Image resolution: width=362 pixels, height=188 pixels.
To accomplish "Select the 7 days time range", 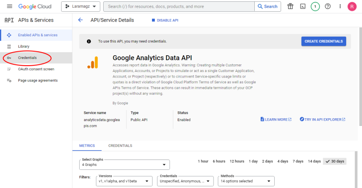I will pos(298,161).
